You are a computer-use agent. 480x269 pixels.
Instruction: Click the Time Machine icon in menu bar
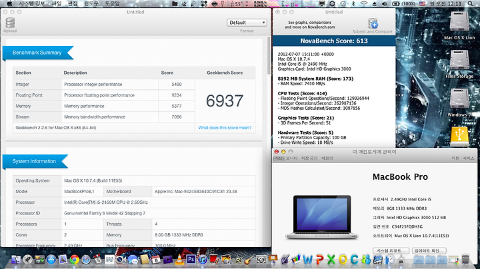(x=343, y=4)
